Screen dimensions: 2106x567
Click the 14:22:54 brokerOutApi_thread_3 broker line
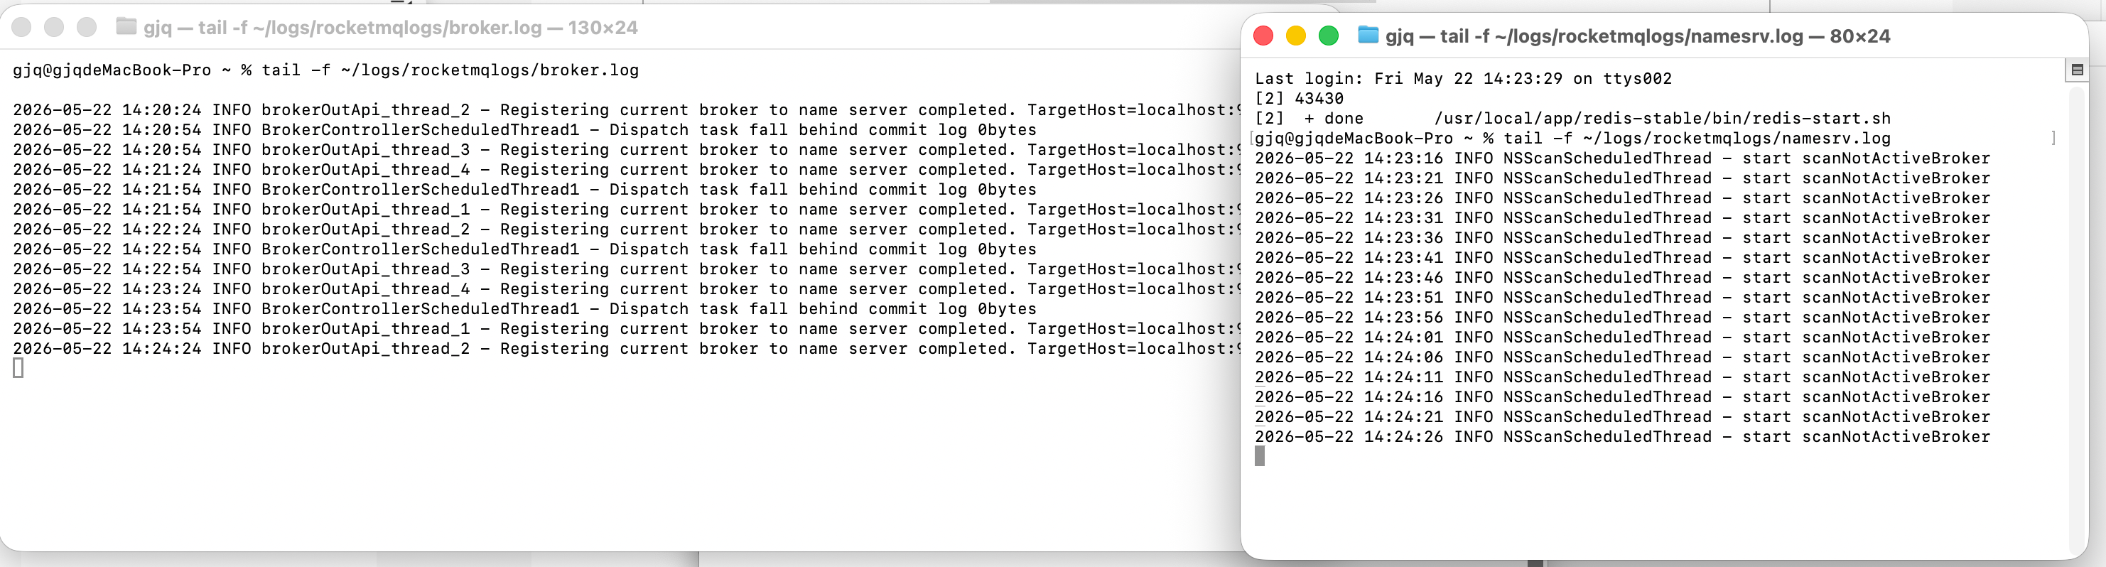(x=626, y=269)
